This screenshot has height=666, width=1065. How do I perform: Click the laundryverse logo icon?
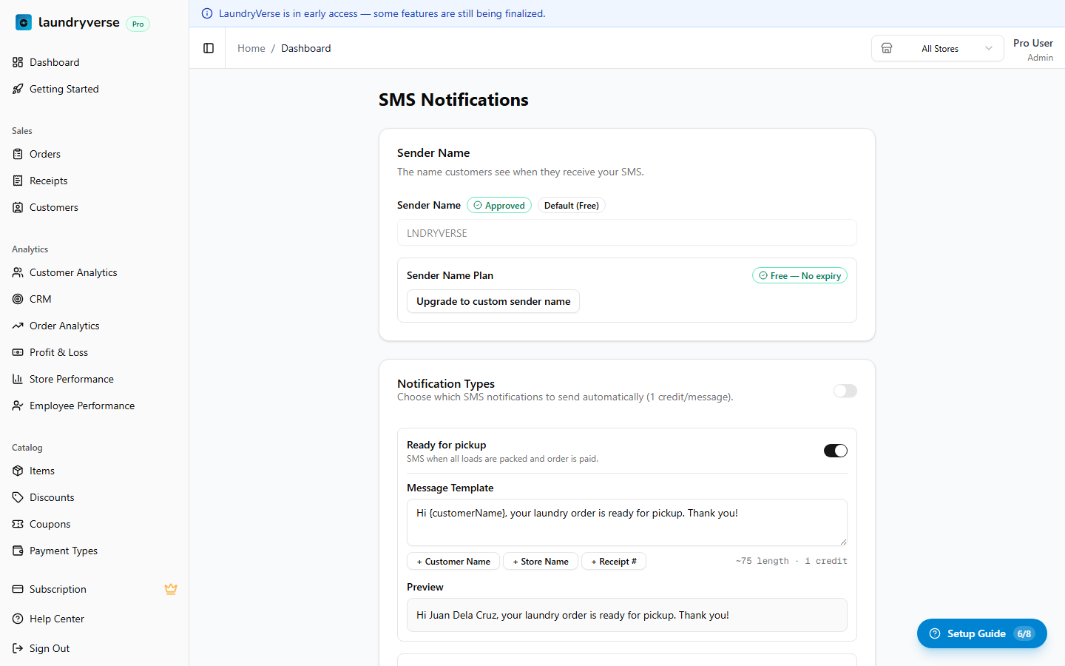tap(24, 23)
